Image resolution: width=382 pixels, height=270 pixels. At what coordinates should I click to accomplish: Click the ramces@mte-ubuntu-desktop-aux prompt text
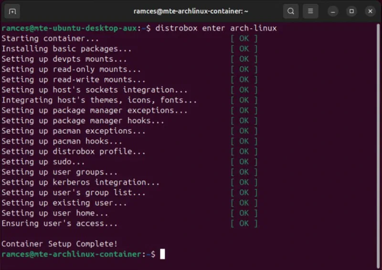69,28
